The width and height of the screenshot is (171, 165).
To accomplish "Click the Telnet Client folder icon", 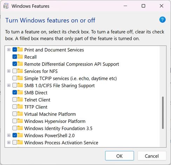I will (x=20, y=99).
